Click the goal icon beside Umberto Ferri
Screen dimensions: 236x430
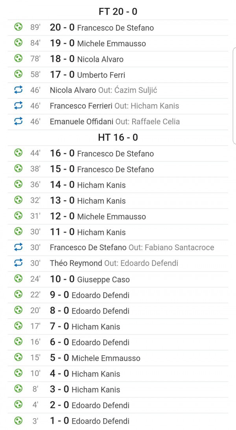(18, 74)
